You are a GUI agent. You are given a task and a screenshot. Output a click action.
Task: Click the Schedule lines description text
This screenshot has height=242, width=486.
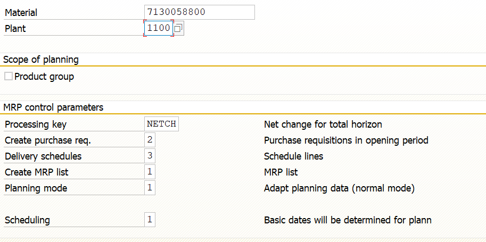(x=293, y=156)
